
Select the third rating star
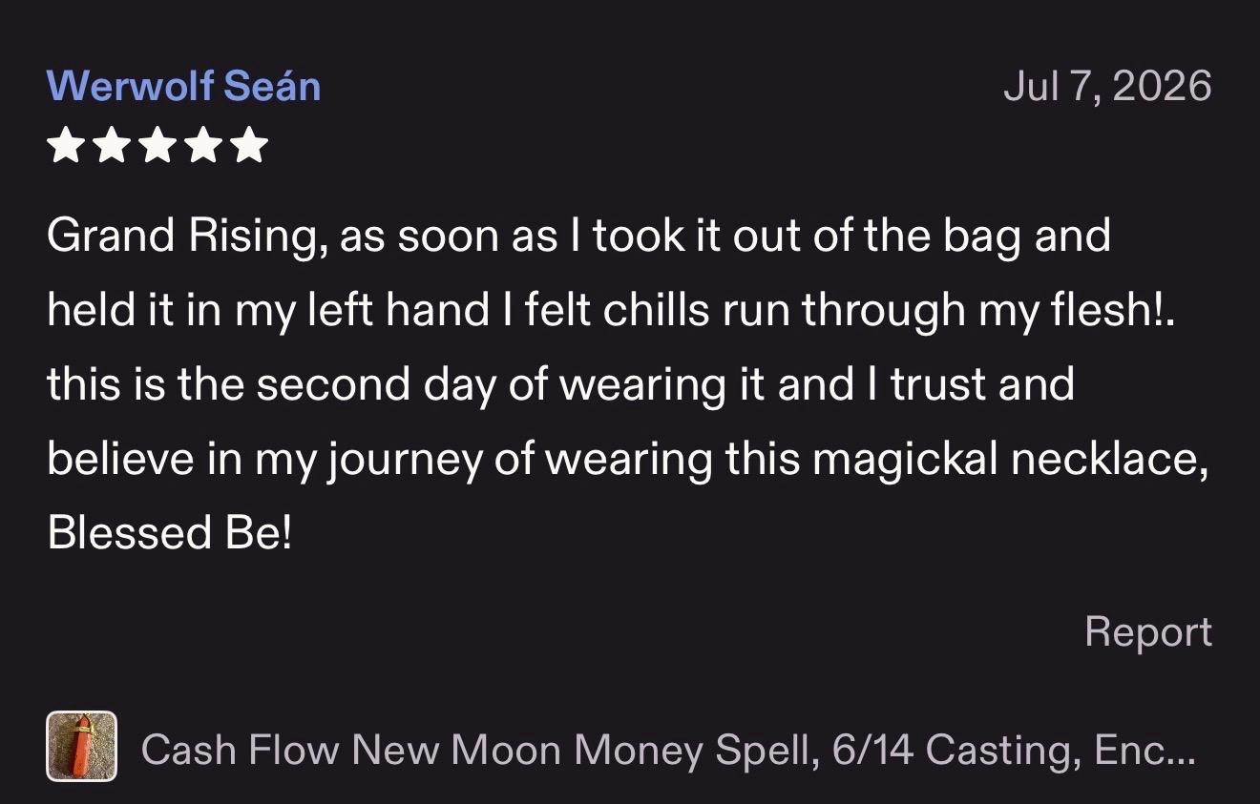(x=157, y=147)
